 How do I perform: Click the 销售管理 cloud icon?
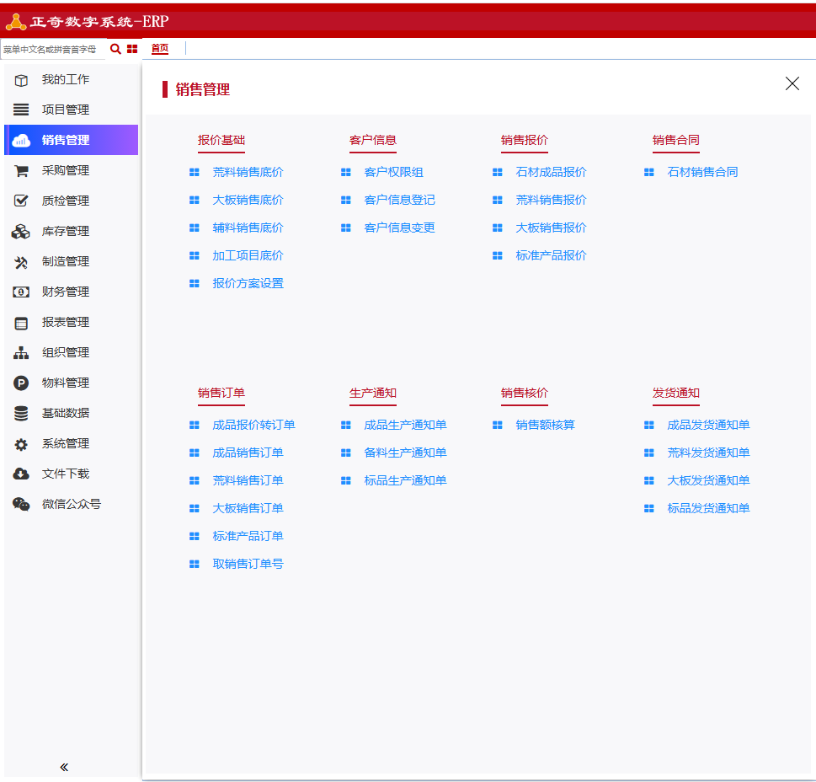(21, 141)
